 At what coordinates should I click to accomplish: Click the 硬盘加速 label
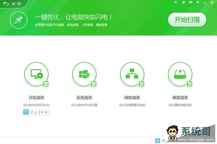click(180, 97)
